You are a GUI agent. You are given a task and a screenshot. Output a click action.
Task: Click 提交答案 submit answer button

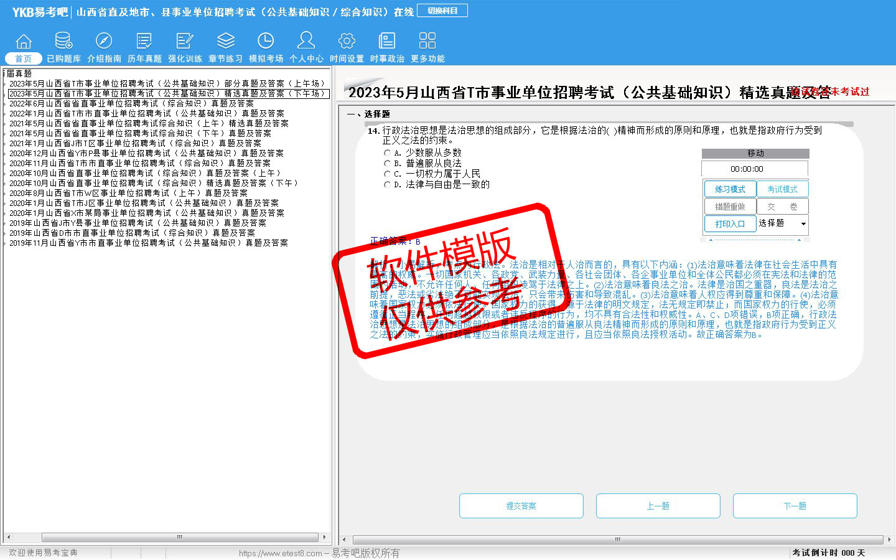pyautogui.click(x=521, y=506)
